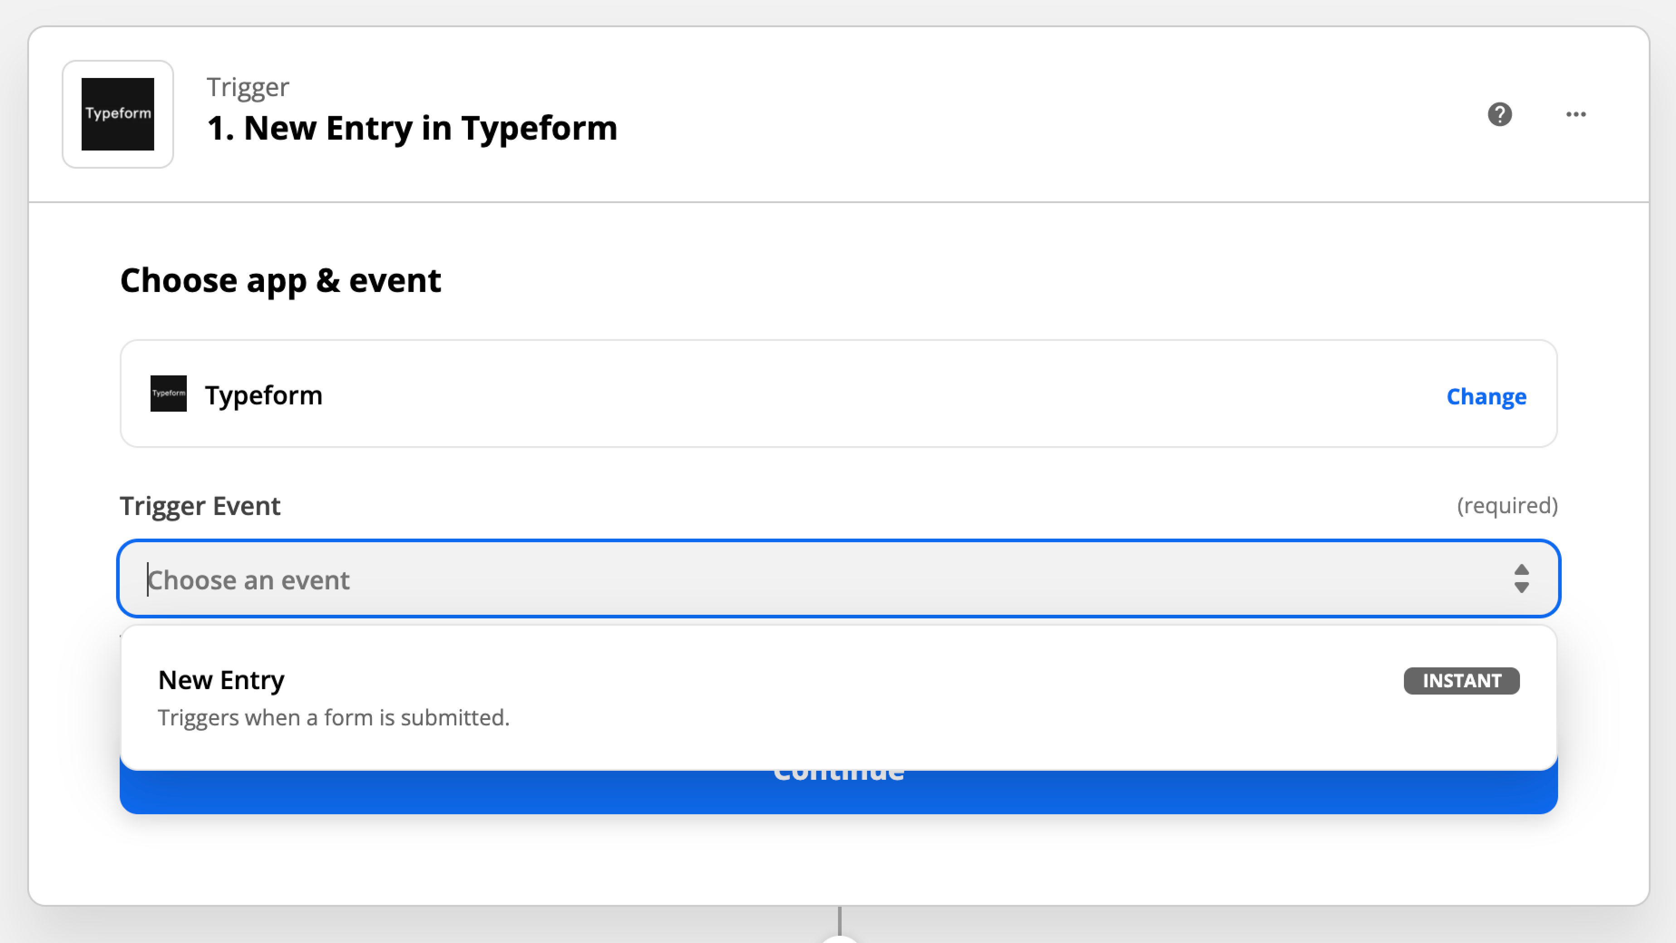Screen dimensions: 1676x943
Task: Click the small Typeform app icon
Action: point(169,394)
